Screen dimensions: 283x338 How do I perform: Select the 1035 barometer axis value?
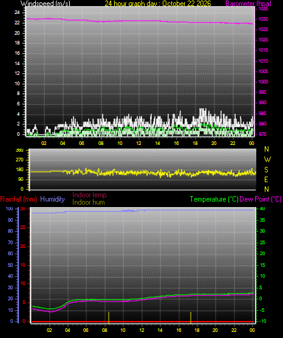pos(264,9)
